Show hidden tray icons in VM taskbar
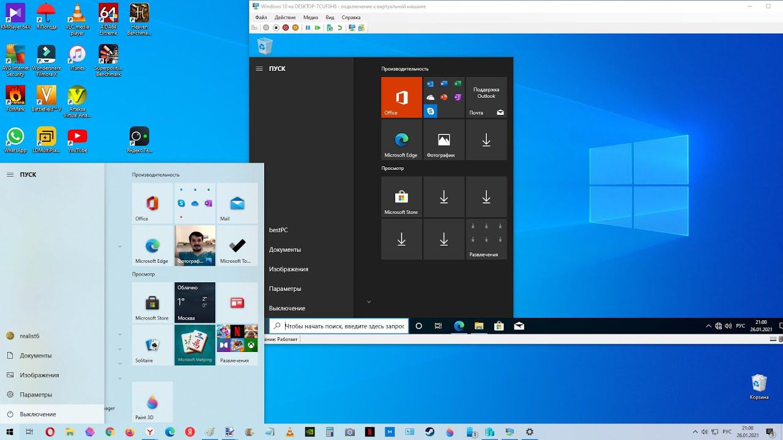Image resolution: width=783 pixels, height=440 pixels. pyautogui.click(x=709, y=326)
